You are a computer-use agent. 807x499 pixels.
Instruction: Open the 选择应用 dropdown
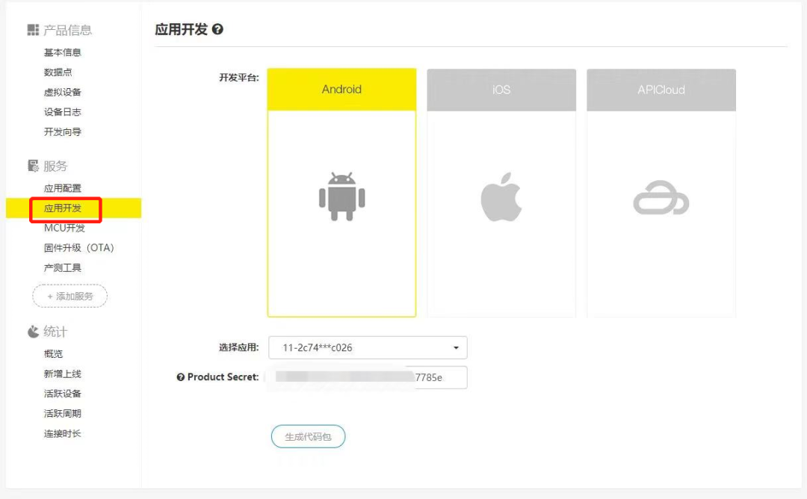[x=368, y=348]
